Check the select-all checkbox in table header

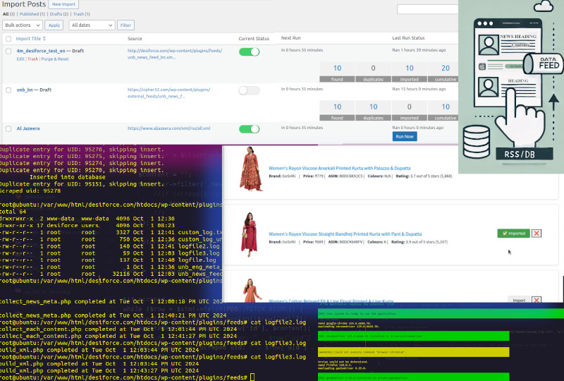8,39
